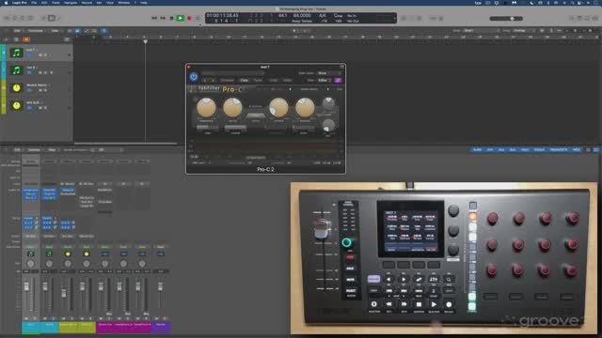Click Copy in the plug-in header
The height and width of the screenshot is (338, 602).
click(245, 80)
